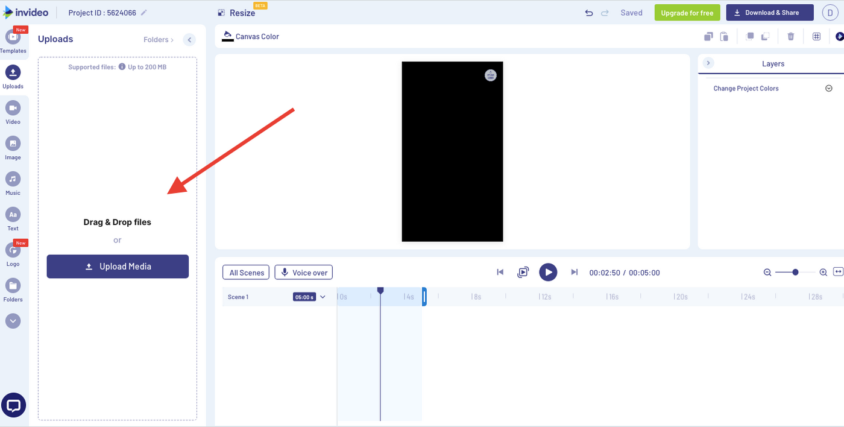Expand the Change Project Colors section
Screen dimensions: 844x427
(828, 89)
